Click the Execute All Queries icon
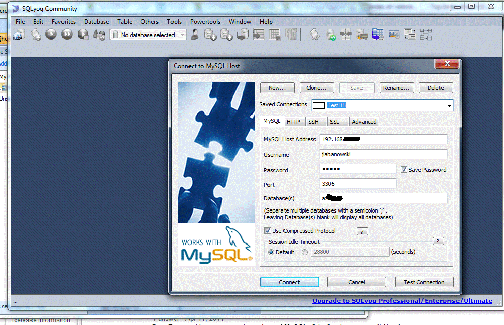 tap(66, 35)
